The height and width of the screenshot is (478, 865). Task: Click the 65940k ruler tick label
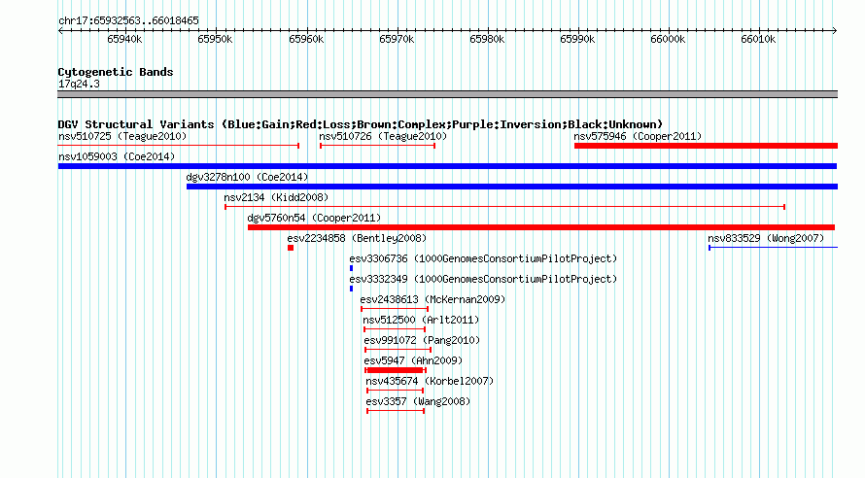point(124,39)
